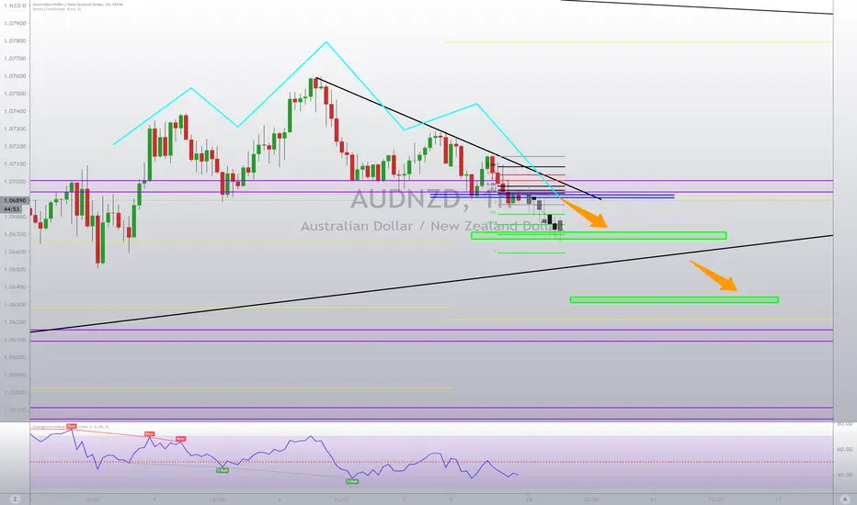Screen dimensions: 857x505
Task: Click the 44:53 bar countdown label
Action: click(x=12, y=208)
